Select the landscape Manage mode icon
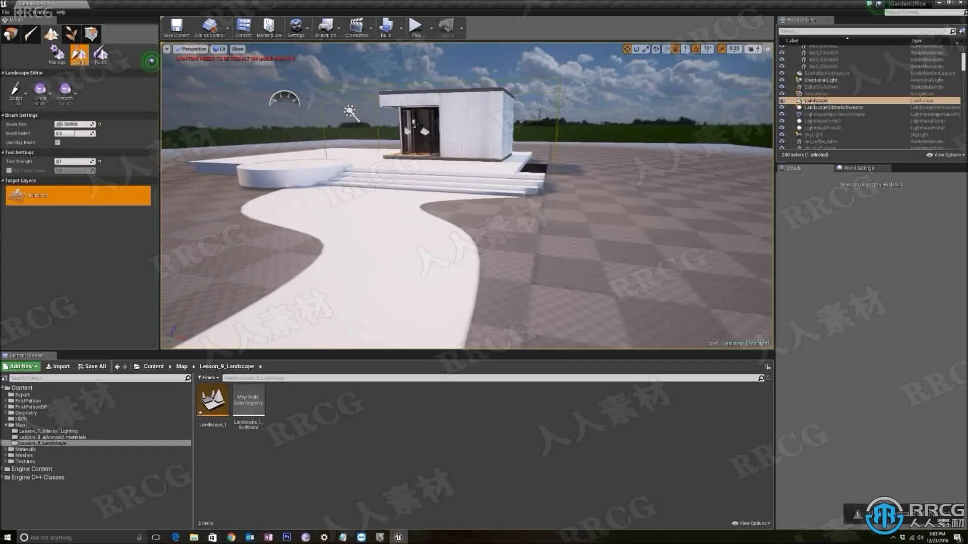The width and height of the screenshot is (968, 544). 57,54
